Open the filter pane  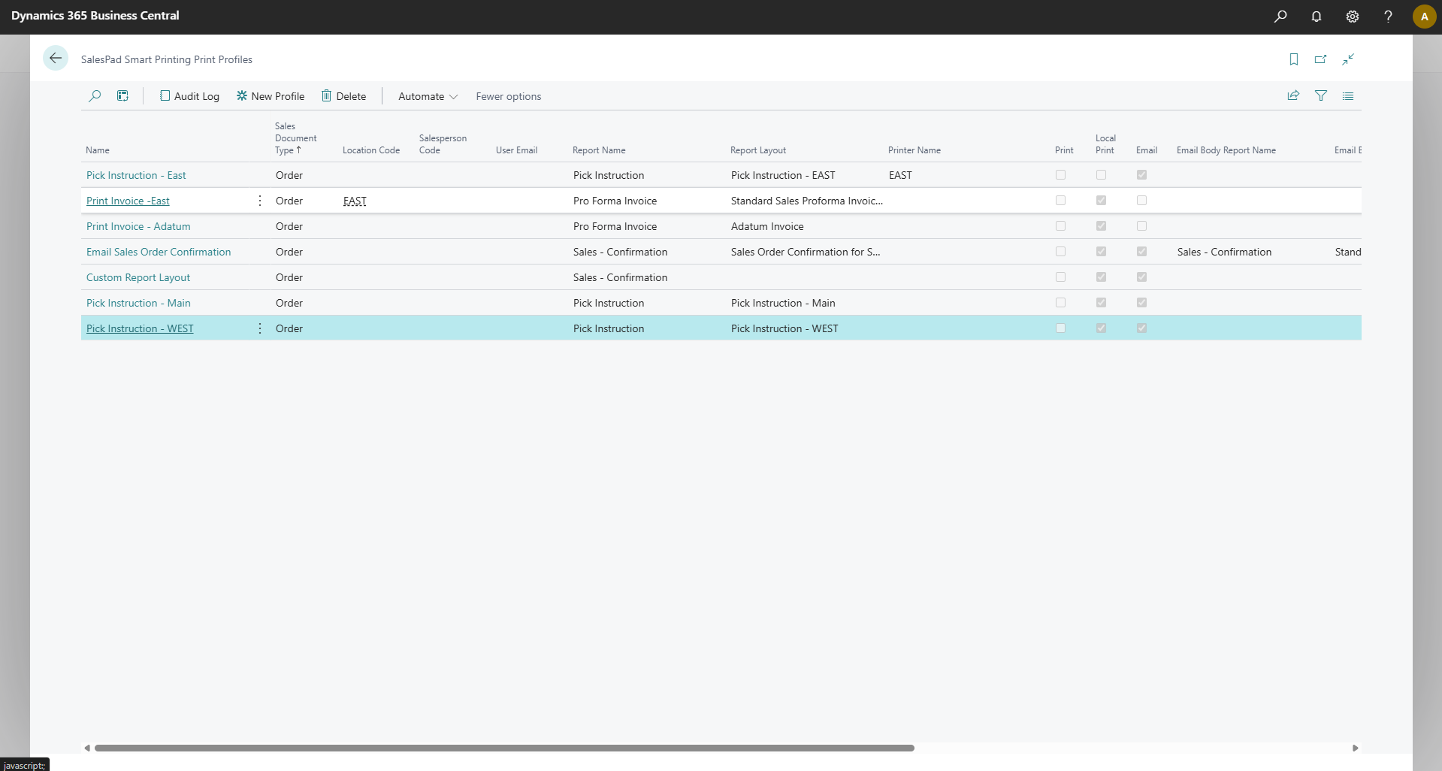pyautogui.click(x=1321, y=95)
